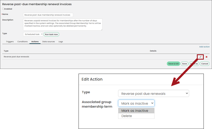212x129 pixels.
Task: Click the Add action link
Action: coord(204,47)
